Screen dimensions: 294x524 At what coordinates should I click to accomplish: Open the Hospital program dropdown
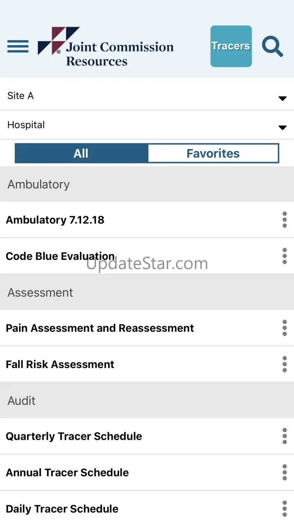pos(147,125)
